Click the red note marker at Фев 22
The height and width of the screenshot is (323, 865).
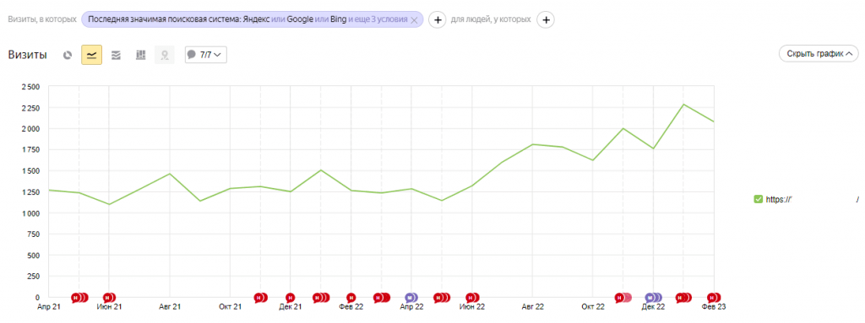click(351, 299)
